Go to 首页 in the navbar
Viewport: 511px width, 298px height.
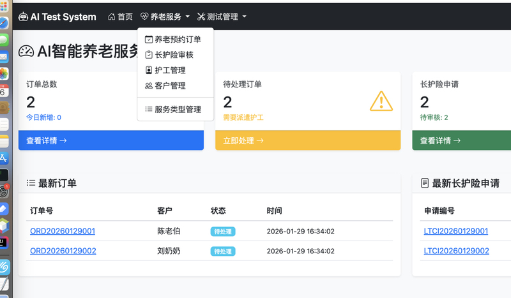pyautogui.click(x=121, y=17)
